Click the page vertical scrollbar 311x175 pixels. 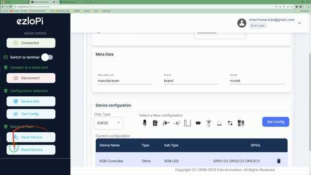[310, 102]
